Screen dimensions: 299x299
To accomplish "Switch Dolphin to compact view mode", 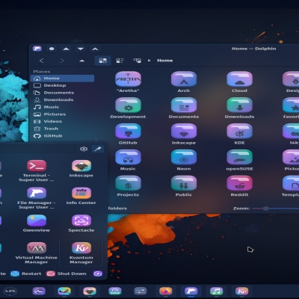I will [x=120, y=61].
